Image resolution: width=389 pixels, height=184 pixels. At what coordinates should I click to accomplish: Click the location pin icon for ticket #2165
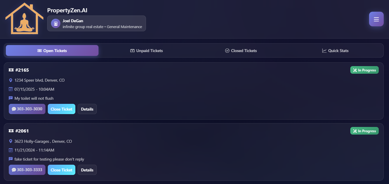coord(11,80)
